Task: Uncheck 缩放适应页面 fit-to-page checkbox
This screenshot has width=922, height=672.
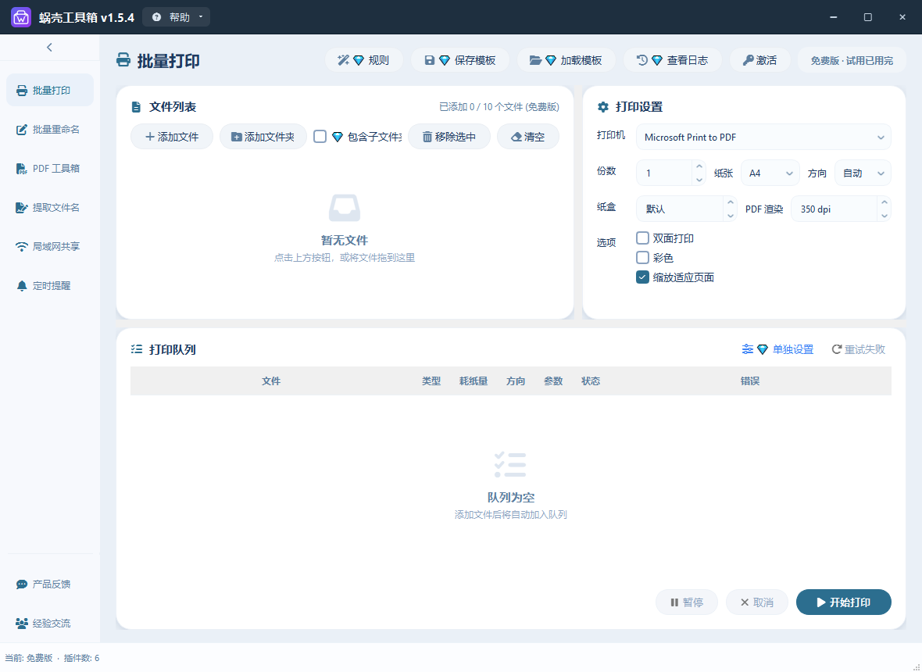Action: click(x=643, y=277)
